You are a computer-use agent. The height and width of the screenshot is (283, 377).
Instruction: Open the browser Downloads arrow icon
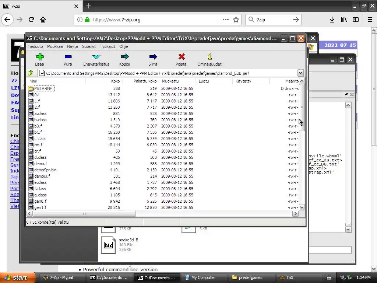tap(332, 20)
